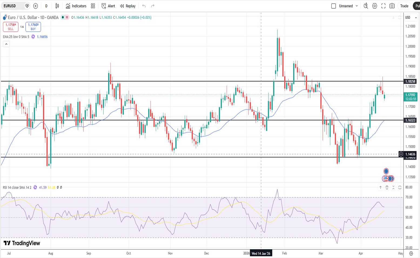Open chart settings hexagon icon in toolbar

tap(375, 6)
